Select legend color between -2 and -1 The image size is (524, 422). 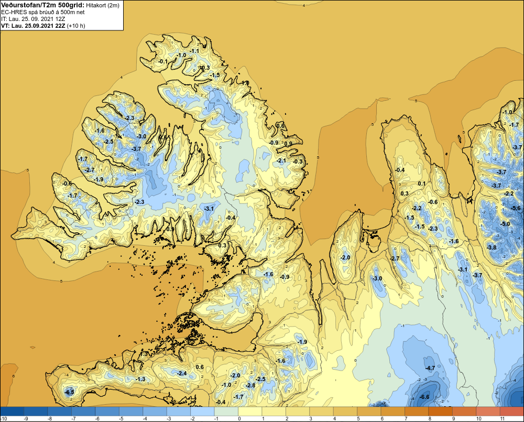pos(202,411)
